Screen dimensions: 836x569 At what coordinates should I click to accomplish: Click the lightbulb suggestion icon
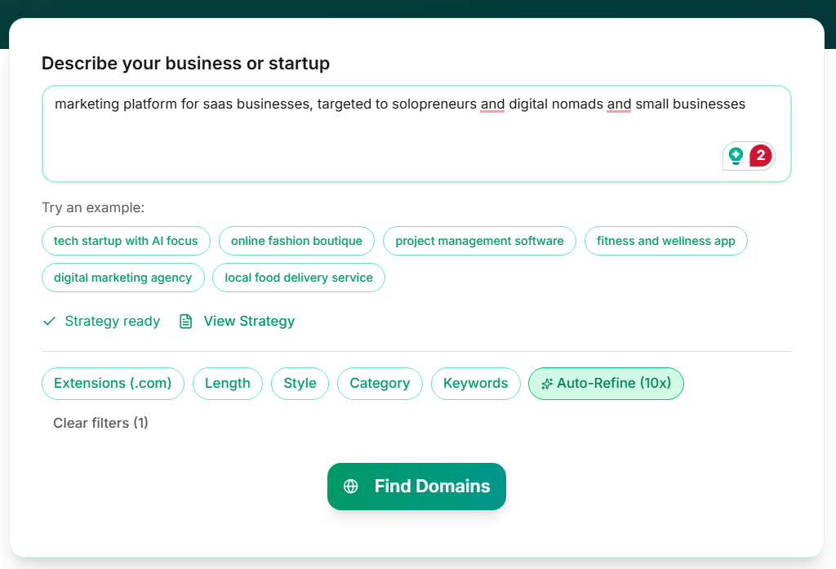click(x=736, y=155)
